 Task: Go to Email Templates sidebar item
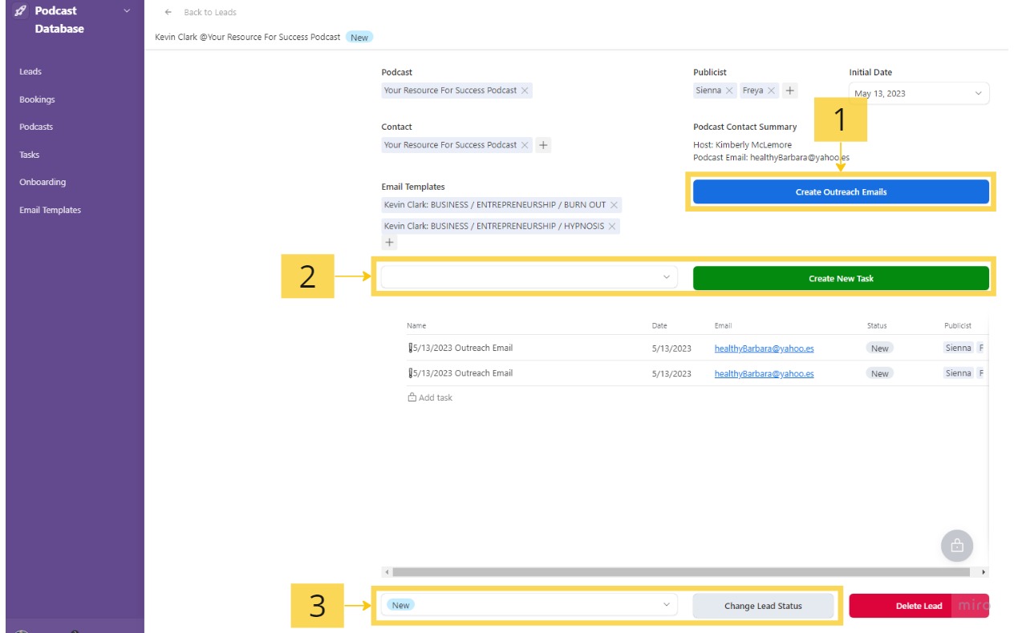pos(50,210)
